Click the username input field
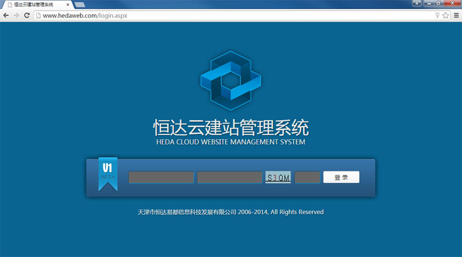462x257 pixels. (x=161, y=177)
